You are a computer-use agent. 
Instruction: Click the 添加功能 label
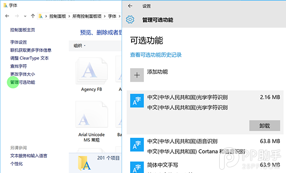point(157,72)
